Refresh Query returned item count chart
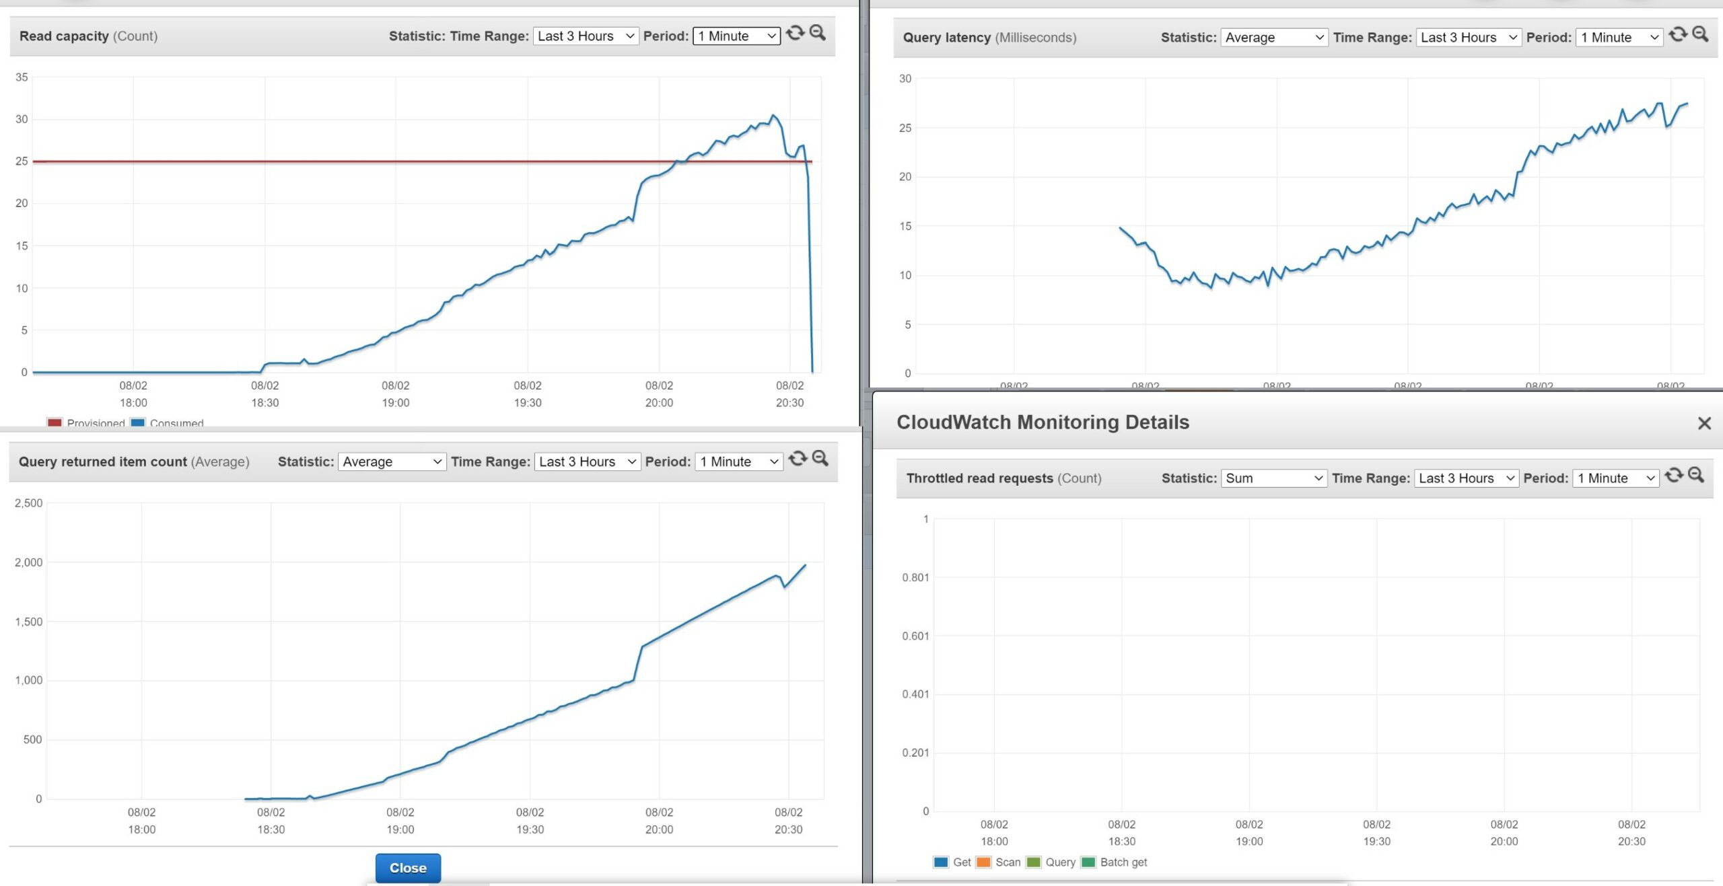1723x886 pixels. click(798, 459)
